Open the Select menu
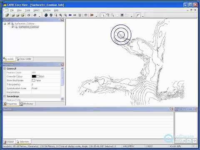Viewport: 200px width, 150px height. 36,10
